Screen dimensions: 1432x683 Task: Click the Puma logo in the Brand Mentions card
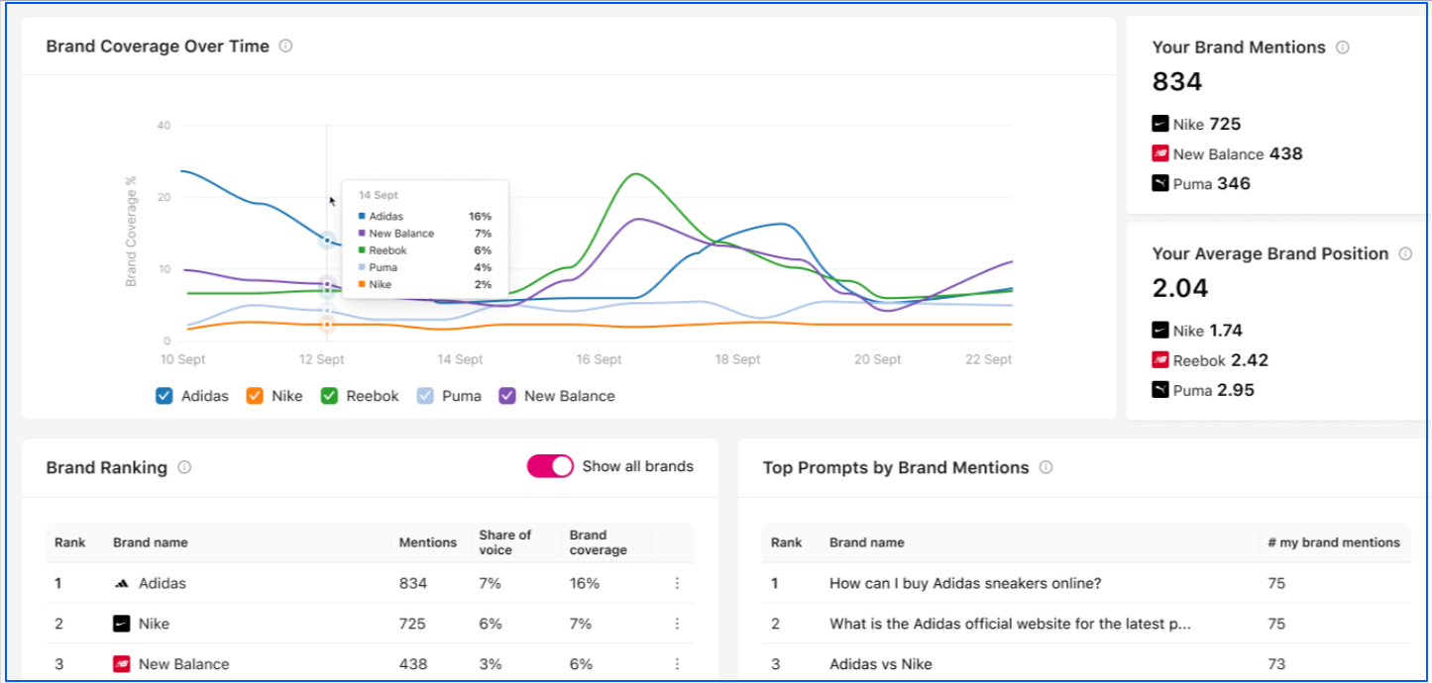[1160, 183]
